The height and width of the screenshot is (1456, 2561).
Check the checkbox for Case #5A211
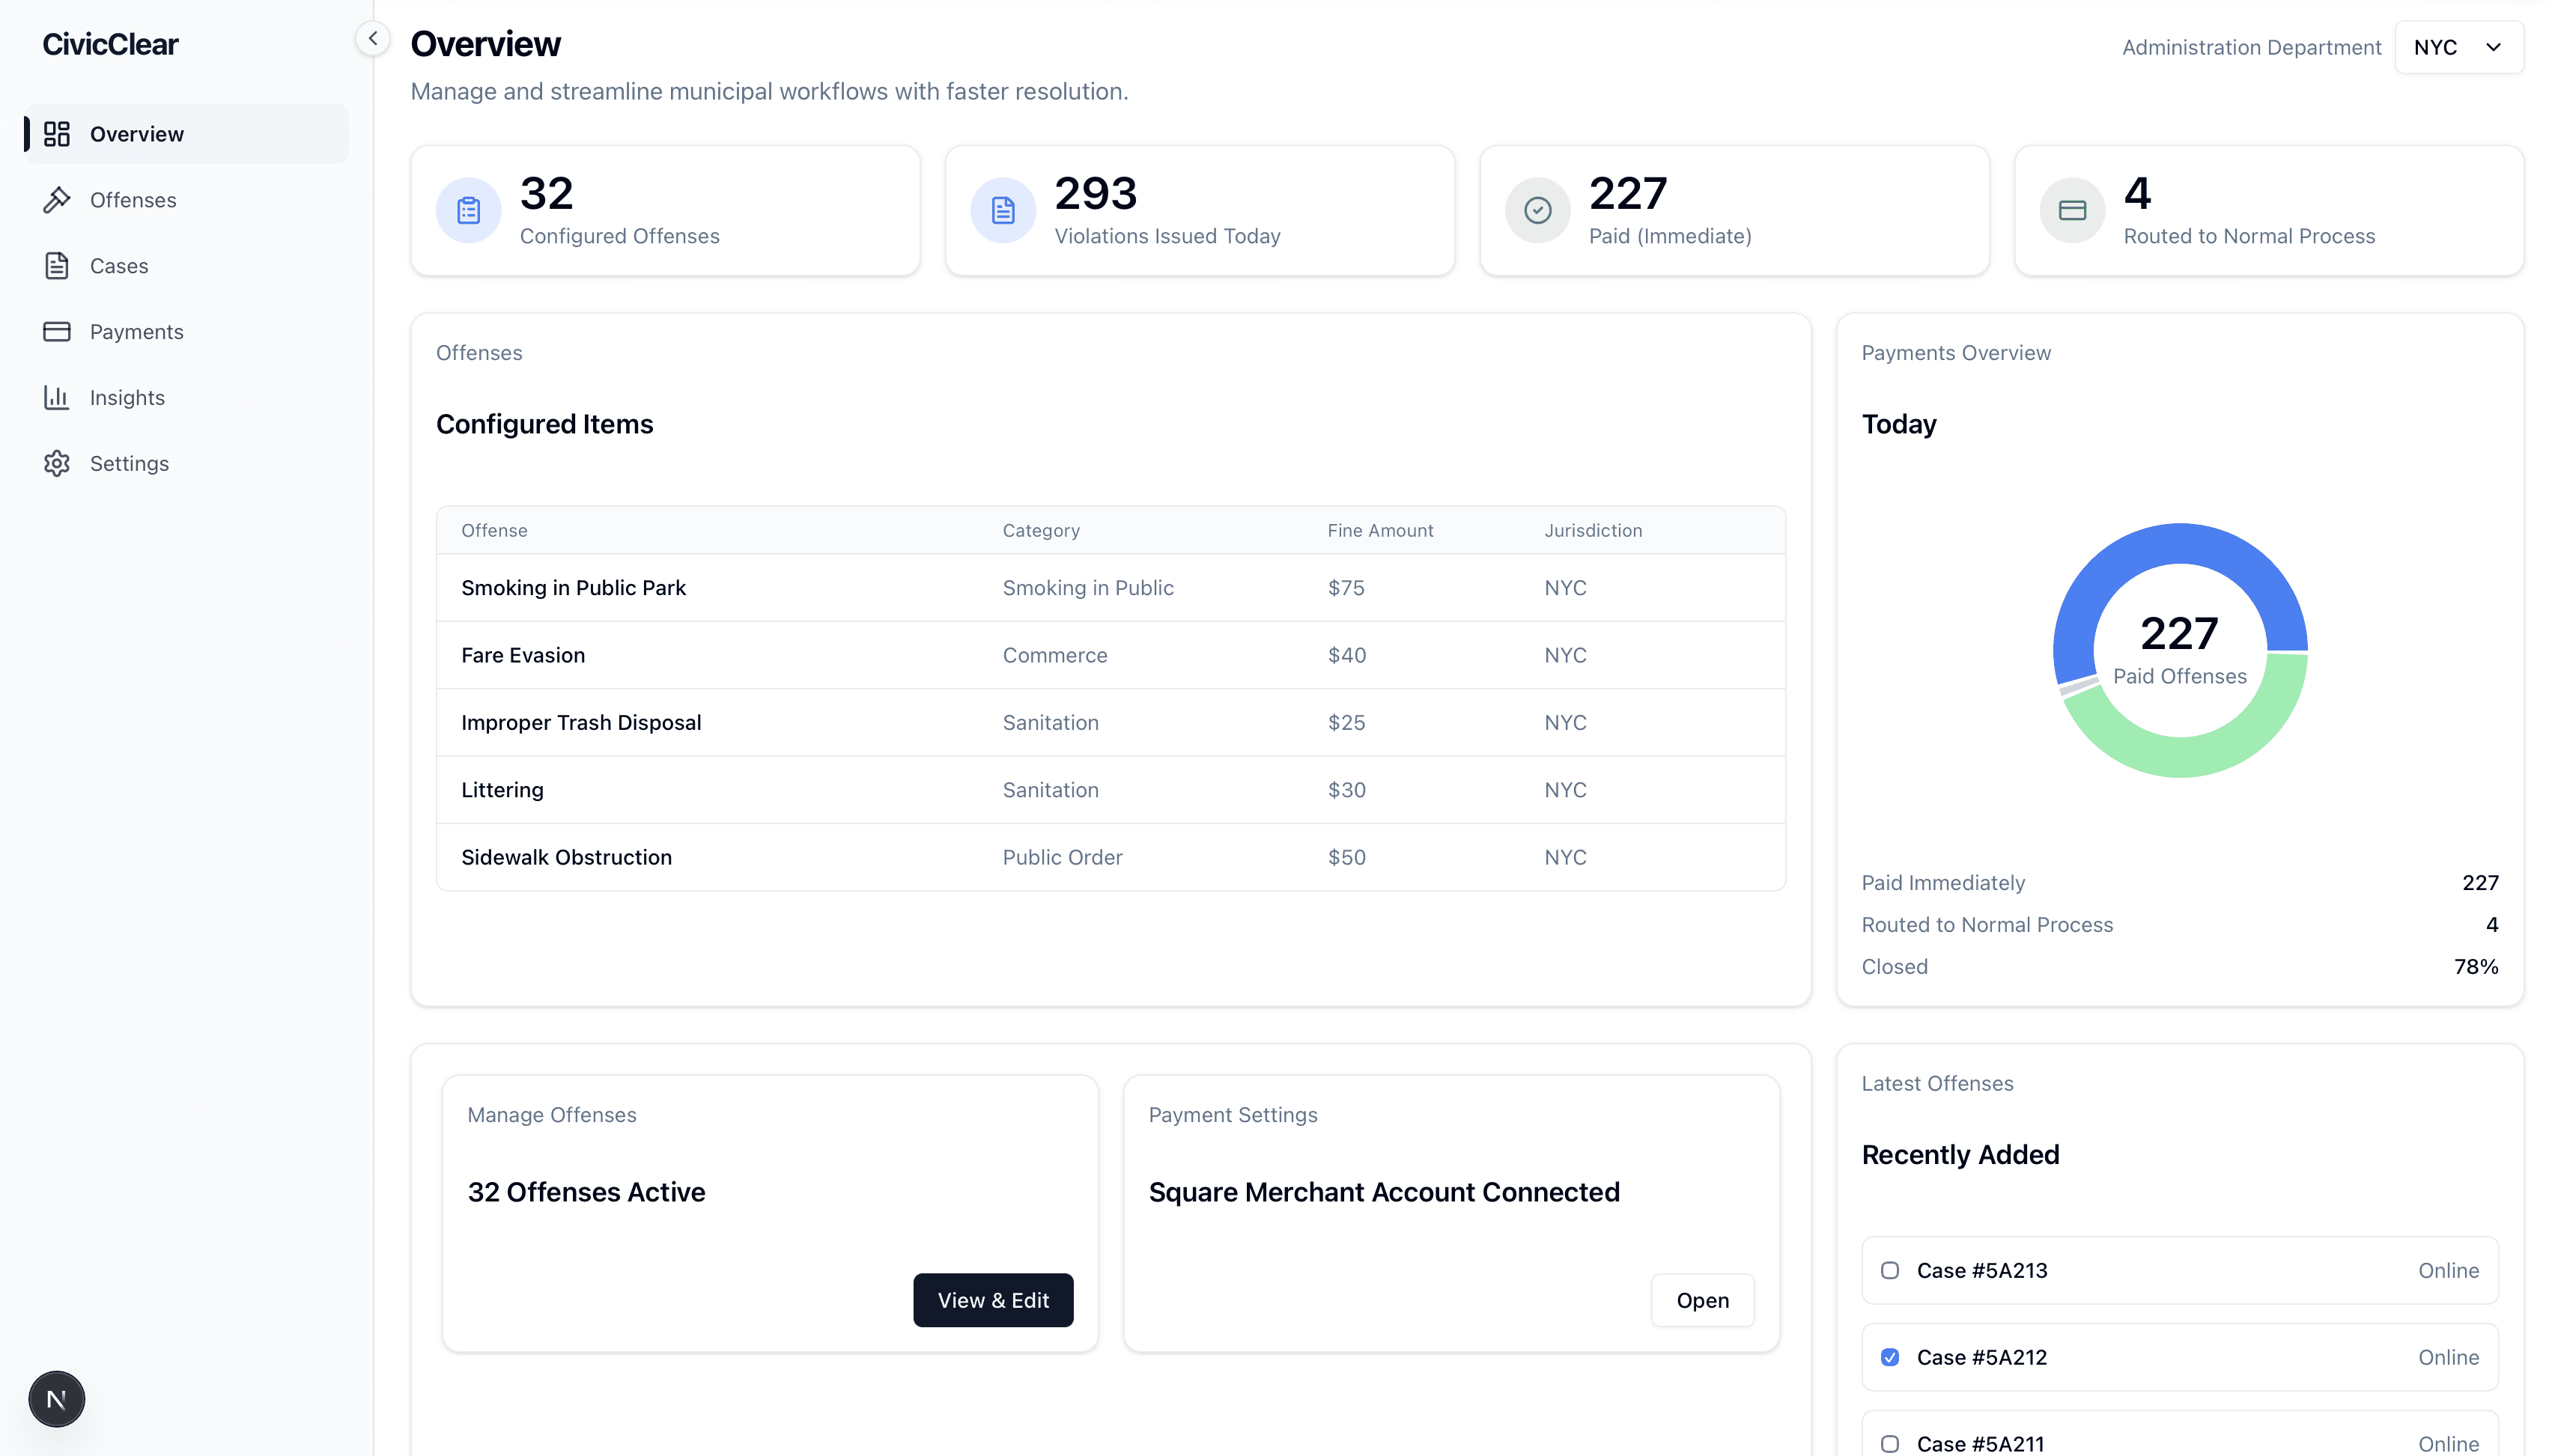[x=1890, y=1443]
